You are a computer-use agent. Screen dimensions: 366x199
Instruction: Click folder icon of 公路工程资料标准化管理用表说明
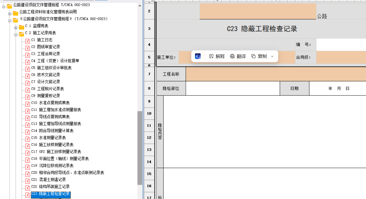tap(16, 13)
